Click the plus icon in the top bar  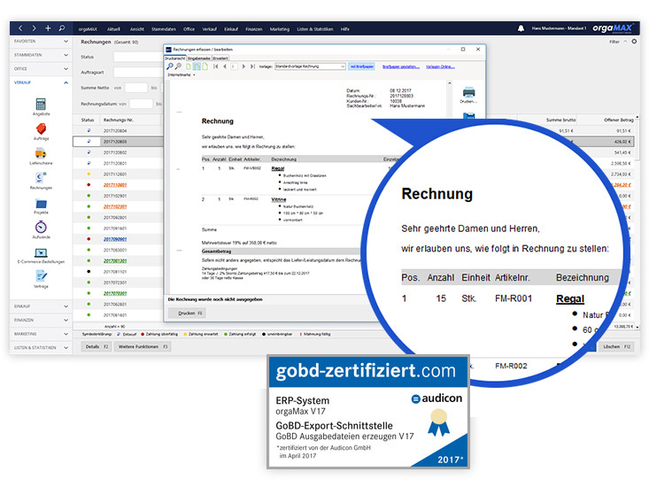click(x=48, y=28)
